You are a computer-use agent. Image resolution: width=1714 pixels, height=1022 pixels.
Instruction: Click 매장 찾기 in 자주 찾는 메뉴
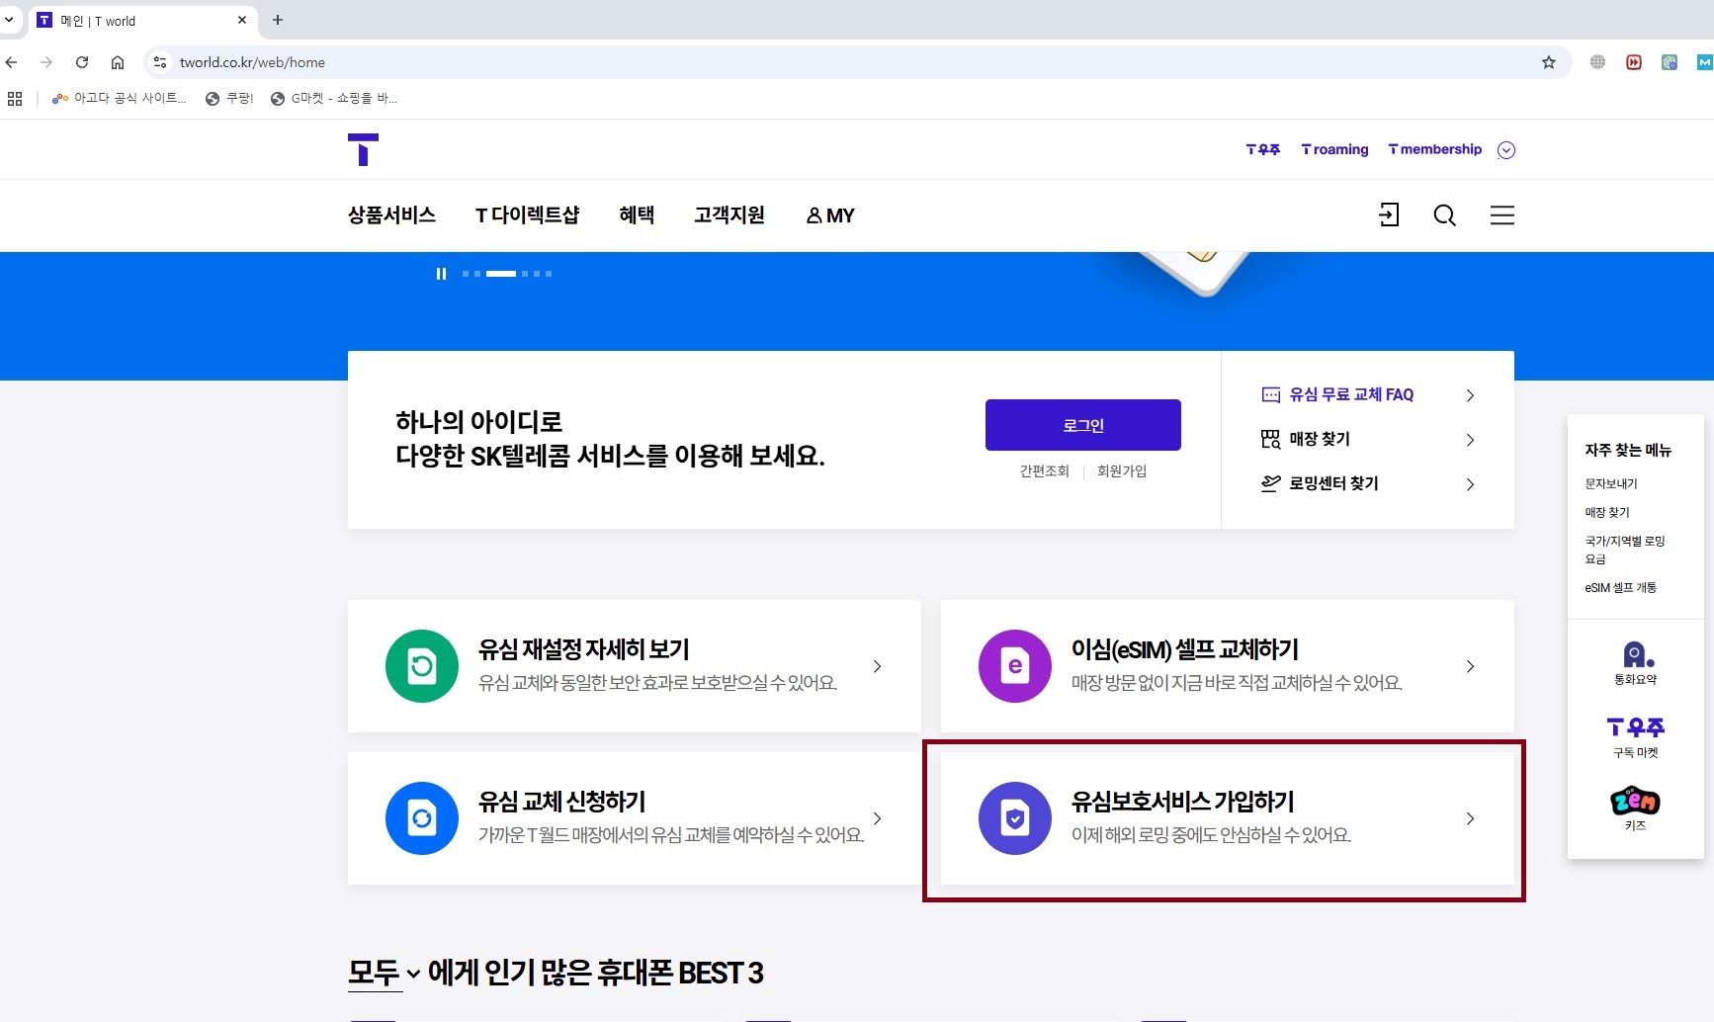pyautogui.click(x=1607, y=512)
